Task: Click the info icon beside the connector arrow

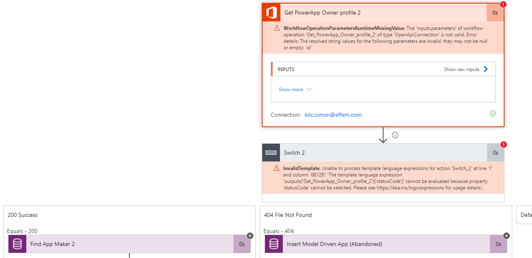Action: click(395, 135)
